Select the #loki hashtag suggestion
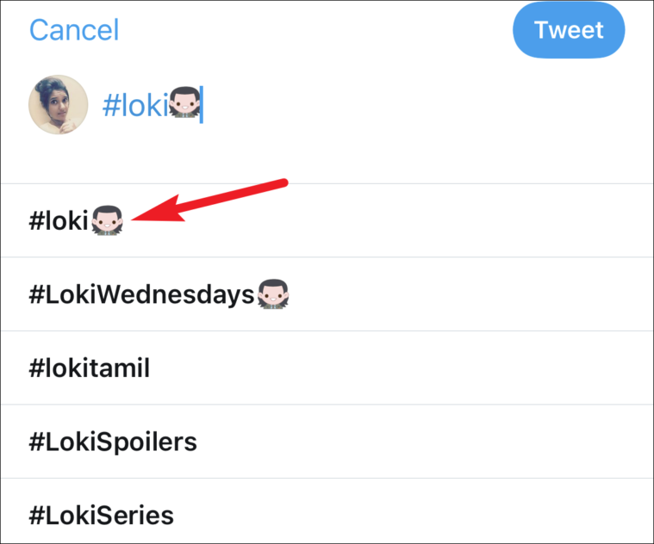This screenshot has height=544, width=654. pyautogui.click(x=59, y=220)
